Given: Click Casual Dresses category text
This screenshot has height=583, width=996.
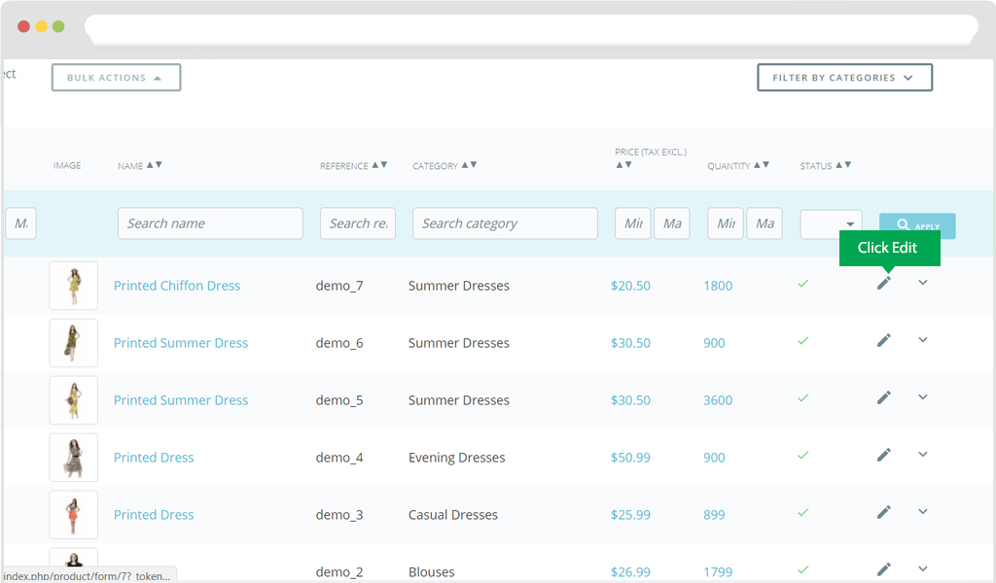Looking at the screenshot, I should [x=453, y=514].
